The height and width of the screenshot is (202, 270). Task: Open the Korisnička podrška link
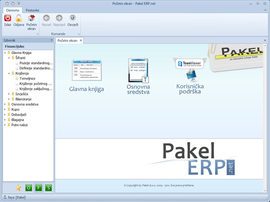(x=190, y=89)
